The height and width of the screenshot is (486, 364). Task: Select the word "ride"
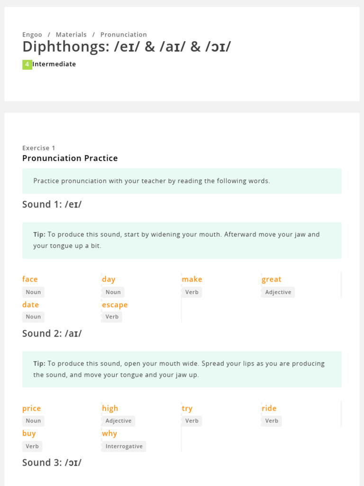click(x=269, y=408)
